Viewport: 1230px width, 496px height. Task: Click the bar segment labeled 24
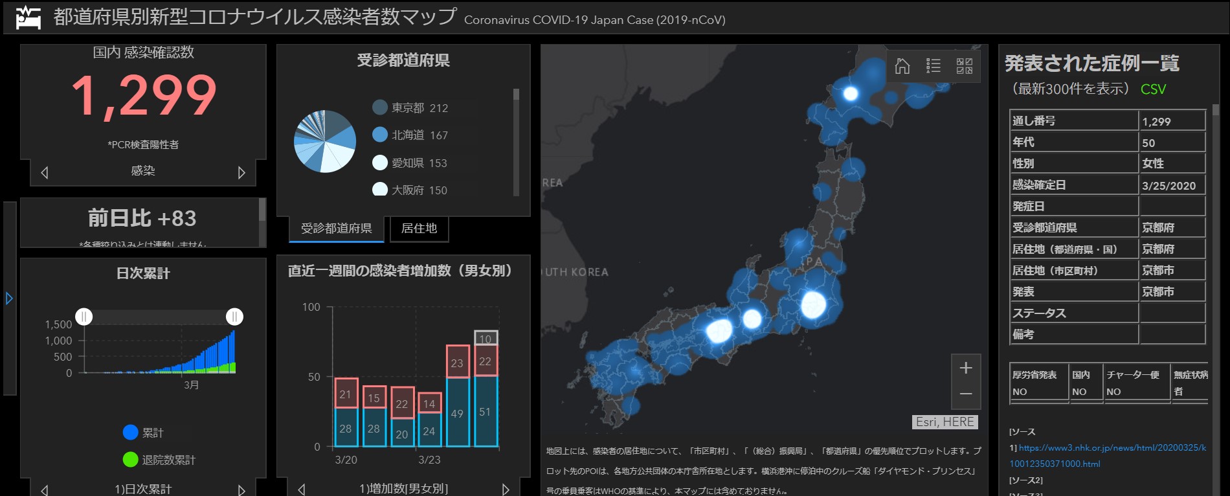pyautogui.click(x=429, y=430)
